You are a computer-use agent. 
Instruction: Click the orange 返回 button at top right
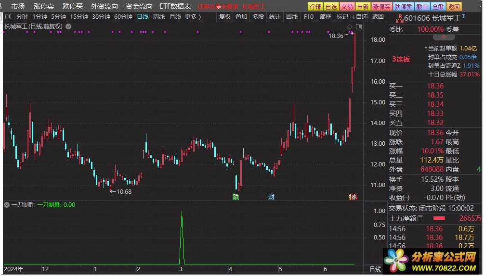454,6
